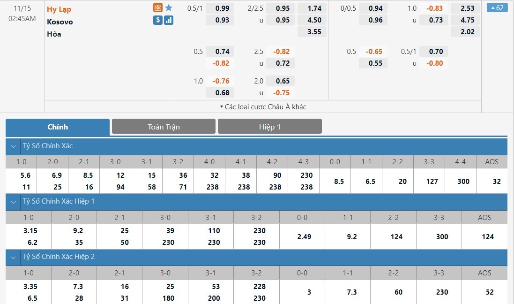
Task: Collapse Tỷ Số Chính Xác Hiệp 2 section
Action: (x=13, y=257)
